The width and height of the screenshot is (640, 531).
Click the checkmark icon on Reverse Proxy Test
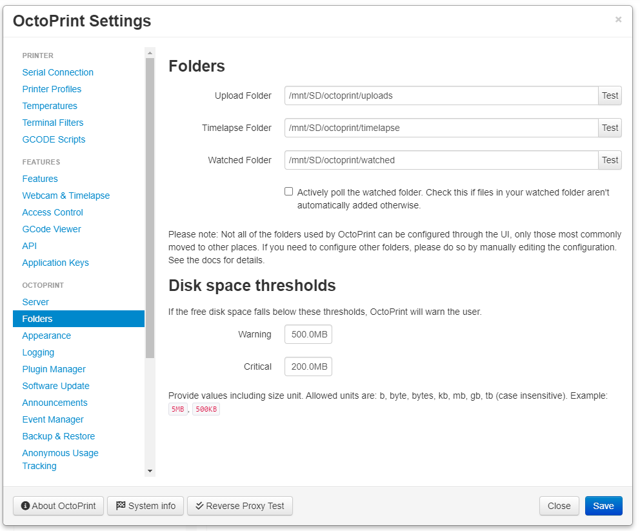(x=199, y=506)
